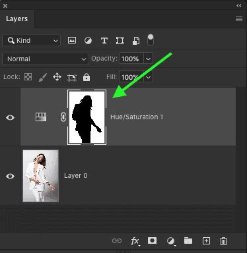Create a new layer group folder
The width and height of the screenshot is (247, 253).
tap(188, 240)
